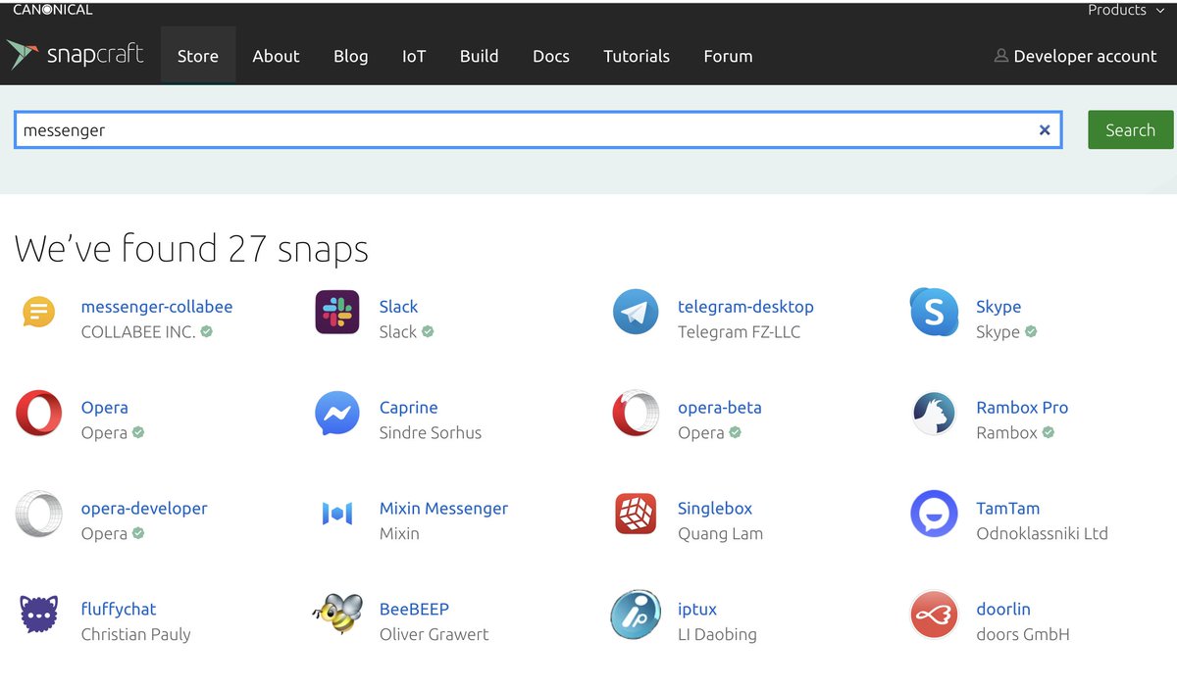
Task: Click publisher text Oliver Grawert
Action: pyautogui.click(x=434, y=635)
